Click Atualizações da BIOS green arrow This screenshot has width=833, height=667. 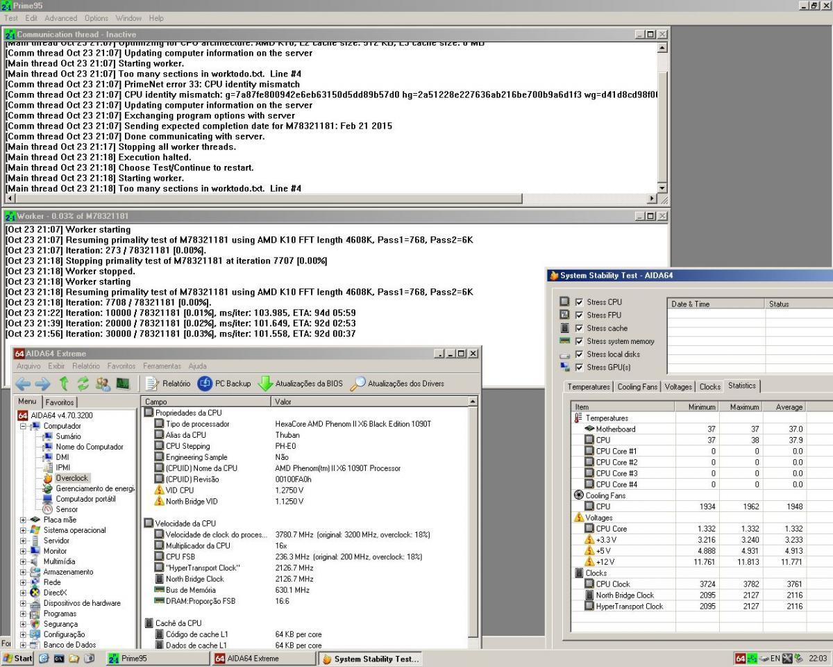coord(301,384)
